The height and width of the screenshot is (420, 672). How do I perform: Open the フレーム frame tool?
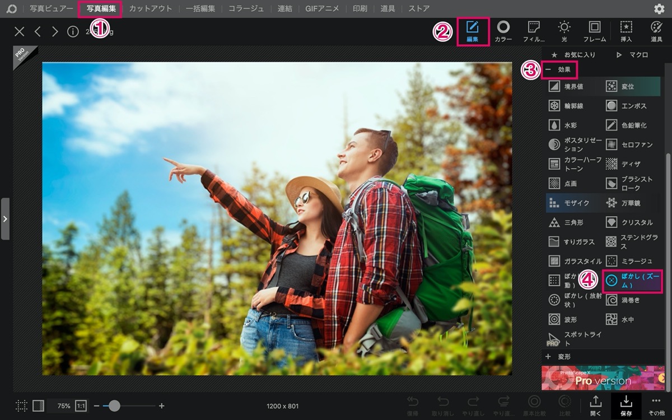(x=594, y=31)
